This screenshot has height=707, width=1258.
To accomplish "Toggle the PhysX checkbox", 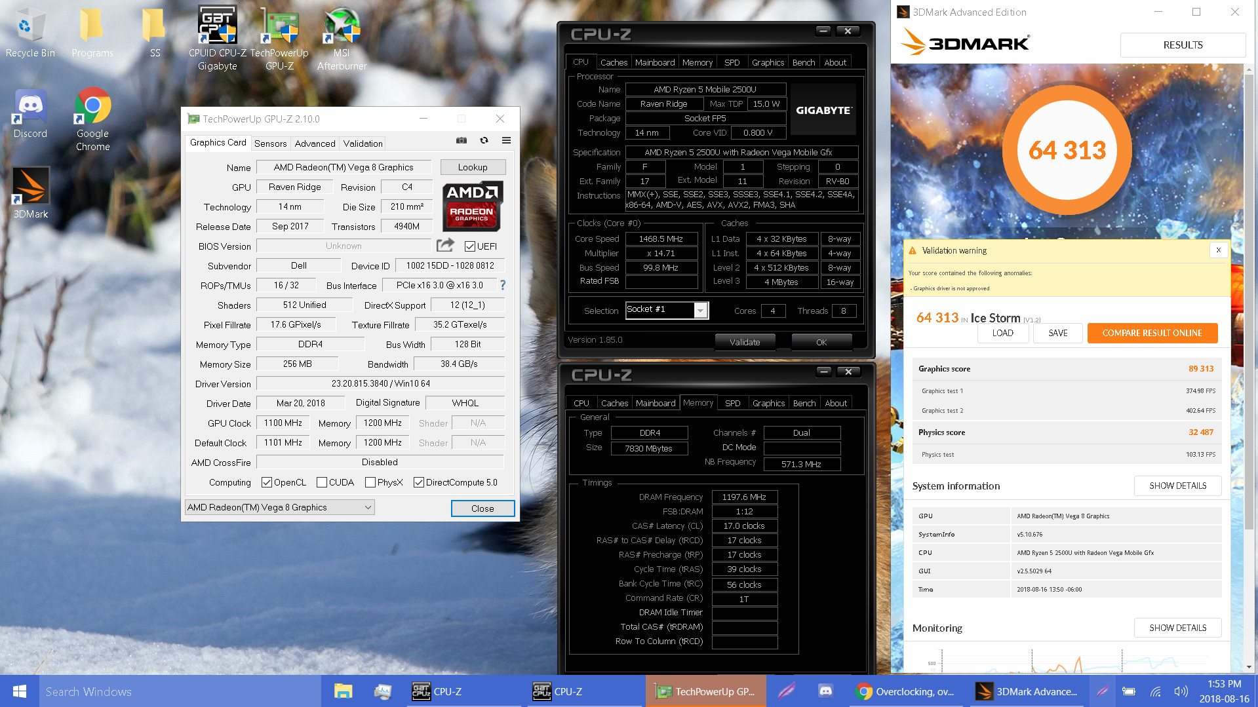I will coord(370,482).
